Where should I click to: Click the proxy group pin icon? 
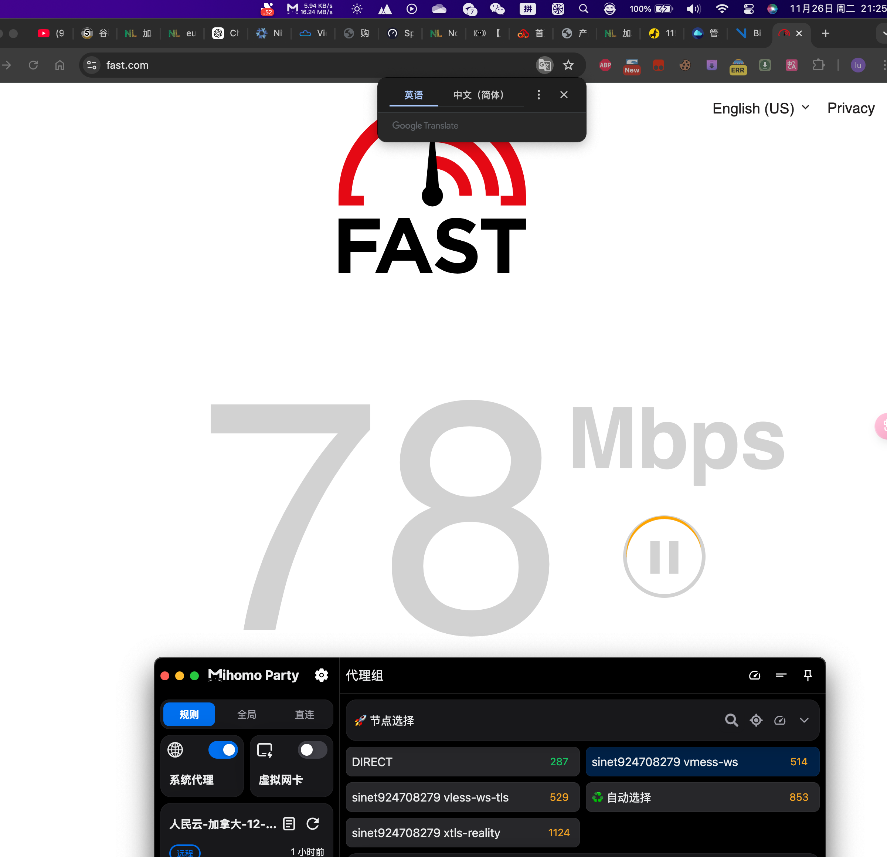click(x=807, y=675)
